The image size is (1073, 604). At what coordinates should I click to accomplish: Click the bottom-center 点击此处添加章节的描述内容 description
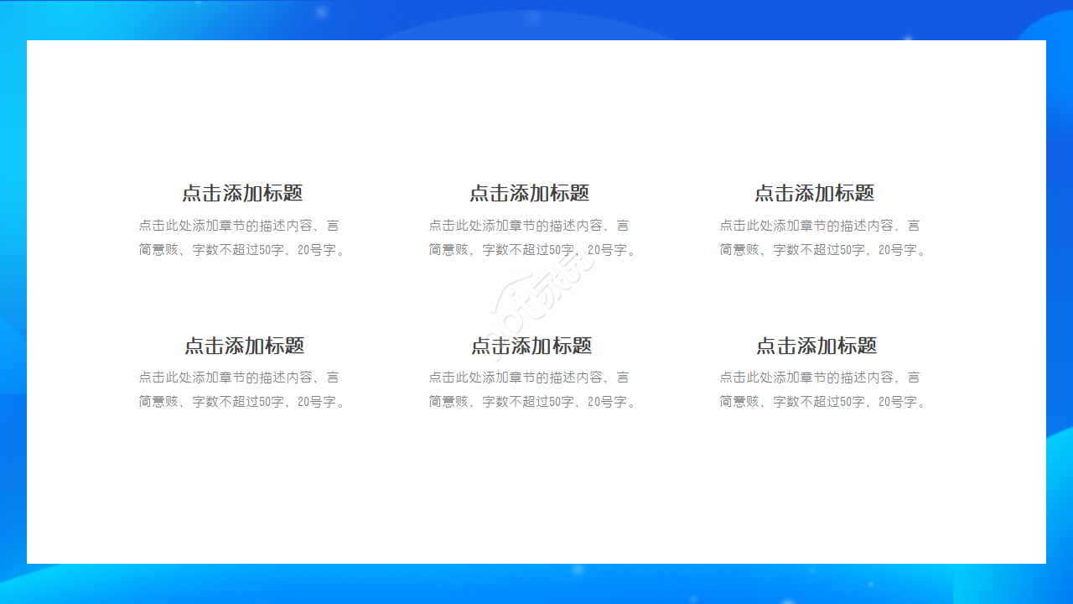point(532,389)
